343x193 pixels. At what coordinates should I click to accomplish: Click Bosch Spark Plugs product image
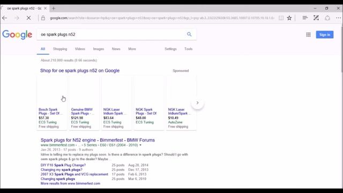pyautogui.click(x=52, y=92)
